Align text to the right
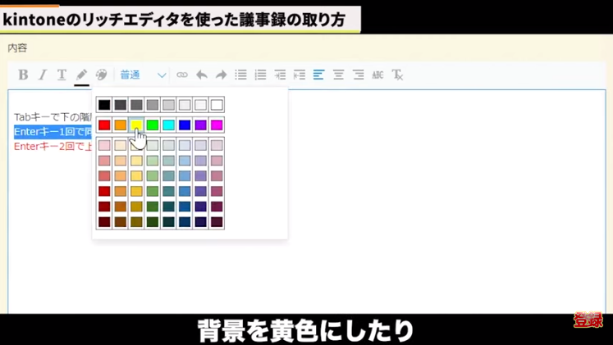The width and height of the screenshot is (613, 345). [x=359, y=75]
